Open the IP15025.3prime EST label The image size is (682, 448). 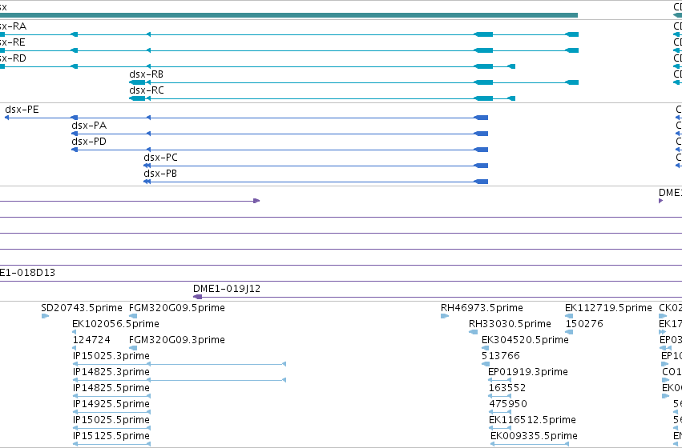pyautogui.click(x=111, y=356)
